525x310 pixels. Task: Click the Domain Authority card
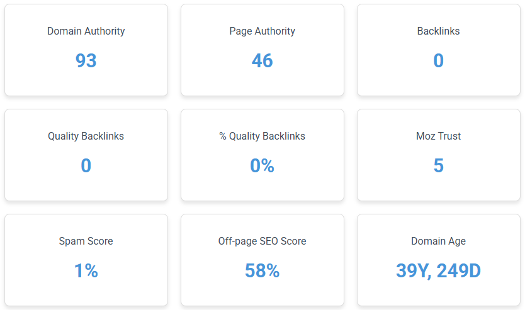click(86, 50)
